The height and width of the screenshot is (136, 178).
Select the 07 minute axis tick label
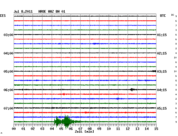(80, 129)
